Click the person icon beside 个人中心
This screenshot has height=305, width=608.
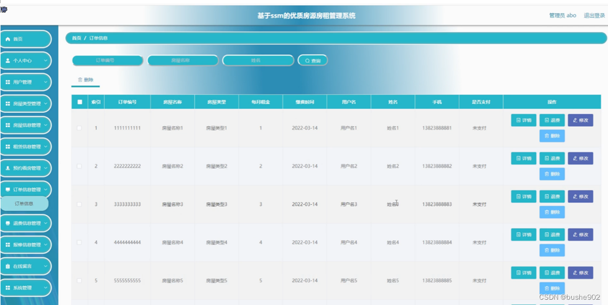[8, 61]
